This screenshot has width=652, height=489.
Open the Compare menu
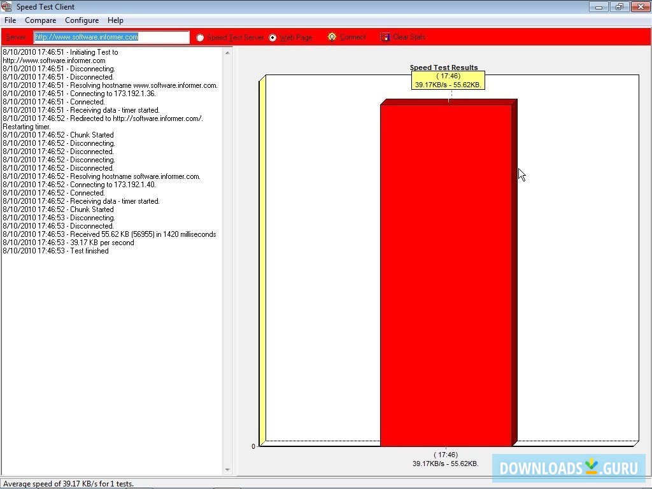coord(40,20)
